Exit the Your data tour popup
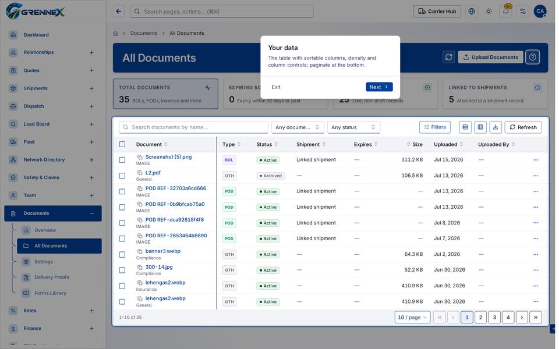The width and height of the screenshot is (559, 349). (276, 87)
